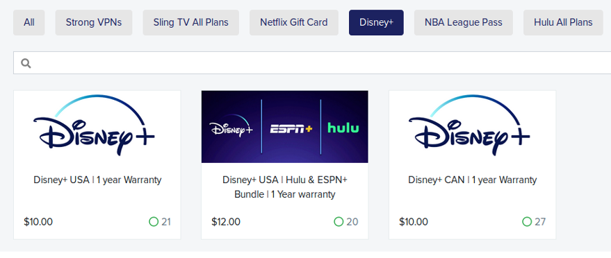The width and height of the screenshot is (611, 258).
Task: Click the magnifying glass search icon
Action: [26, 63]
